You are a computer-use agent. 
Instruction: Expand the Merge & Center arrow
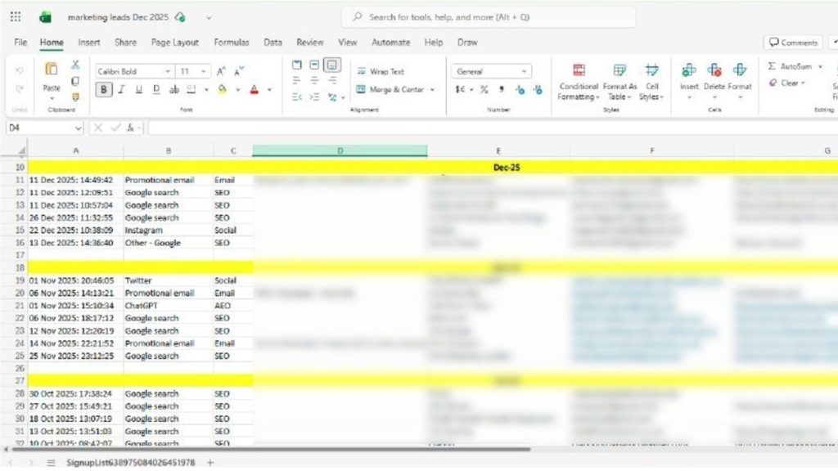pyautogui.click(x=432, y=90)
